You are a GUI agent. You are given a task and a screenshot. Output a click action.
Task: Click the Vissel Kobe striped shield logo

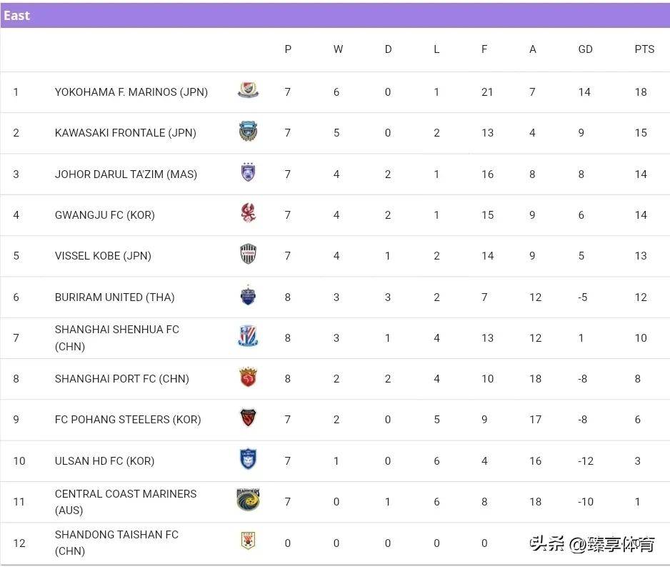(x=249, y=254)
